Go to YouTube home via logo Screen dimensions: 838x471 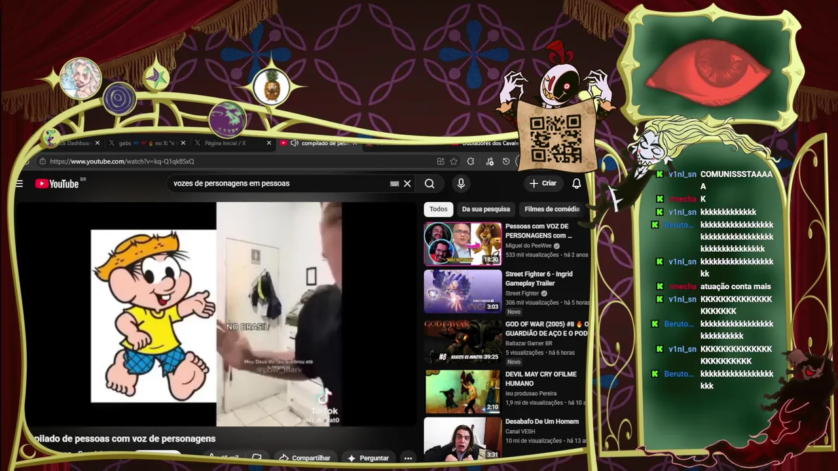click(x=57, y=184)
